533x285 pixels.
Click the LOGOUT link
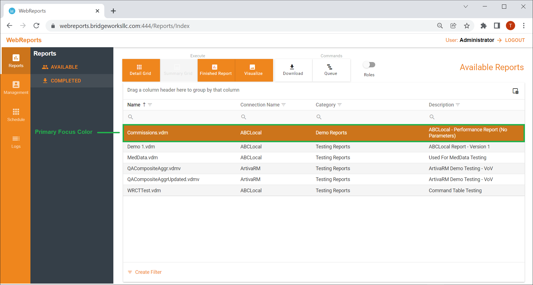tap(515, 40)
